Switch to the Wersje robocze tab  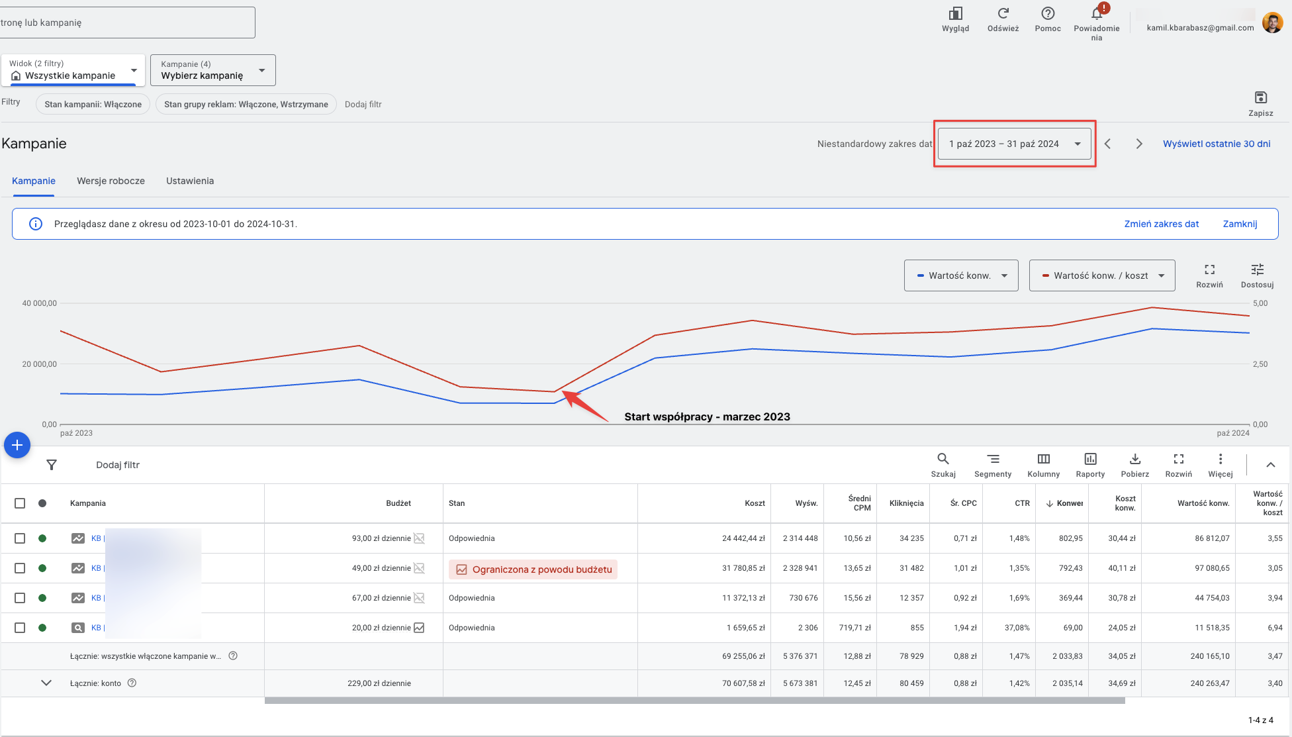(111, 181)
